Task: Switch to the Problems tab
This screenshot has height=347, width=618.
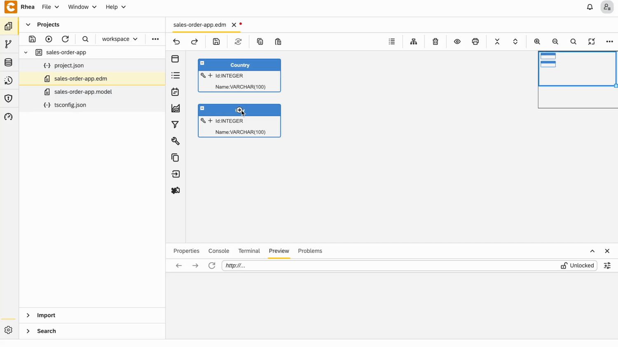Action: [310, 251]
